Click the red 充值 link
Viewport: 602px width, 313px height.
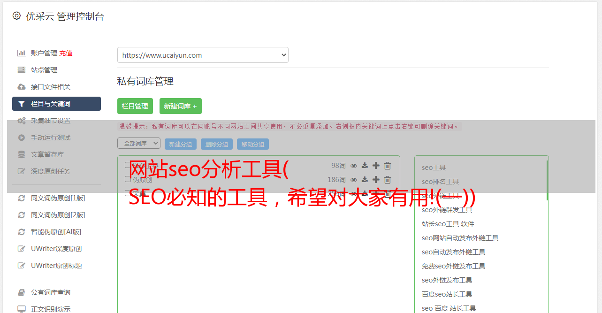66,53
